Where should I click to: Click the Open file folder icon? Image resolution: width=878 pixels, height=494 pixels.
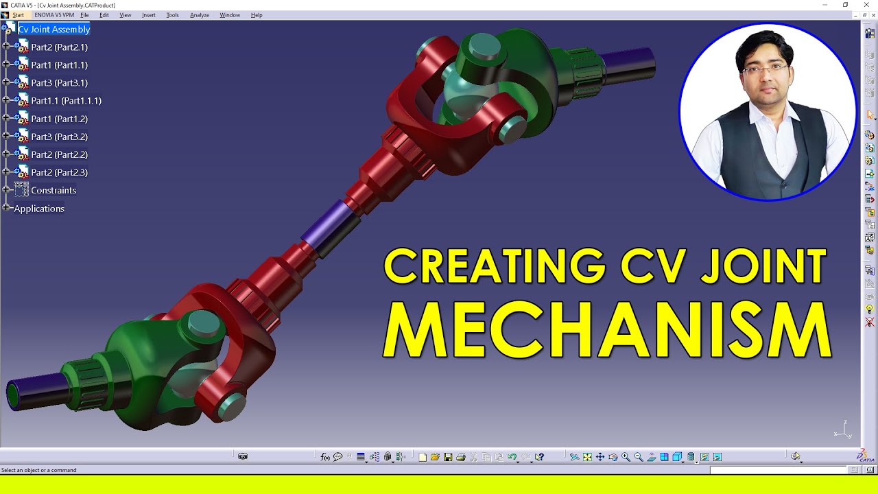(435, 457)
